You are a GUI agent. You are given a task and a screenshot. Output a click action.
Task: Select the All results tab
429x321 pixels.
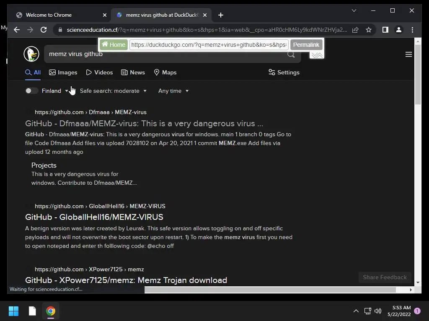[33, 73]
